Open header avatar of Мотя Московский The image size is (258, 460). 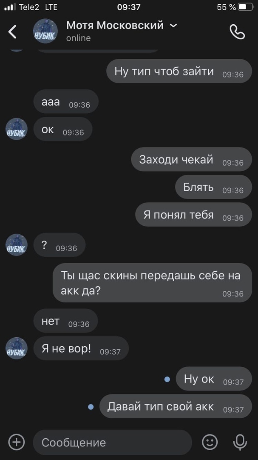pyautogui.click(x=45, y=32)
